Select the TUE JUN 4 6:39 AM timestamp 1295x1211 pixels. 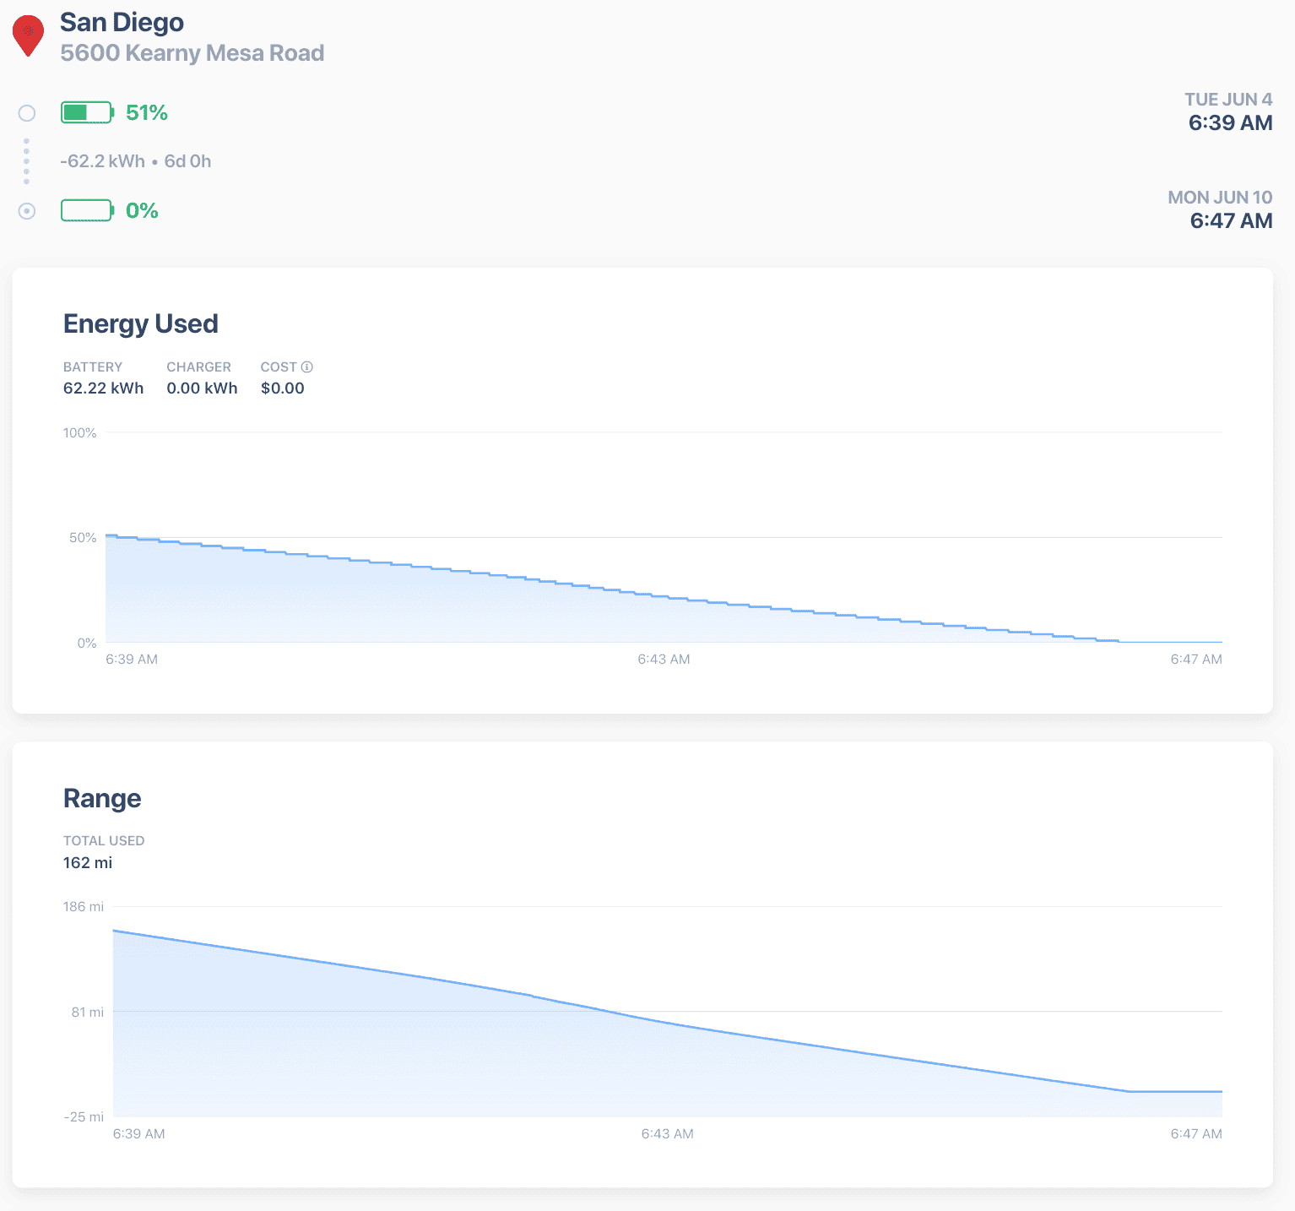(x=1228, y=111)
